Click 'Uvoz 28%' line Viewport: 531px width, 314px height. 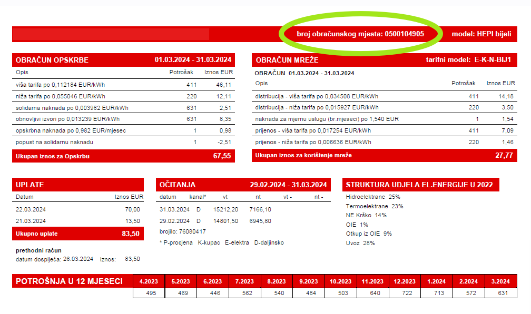[360, 243]
